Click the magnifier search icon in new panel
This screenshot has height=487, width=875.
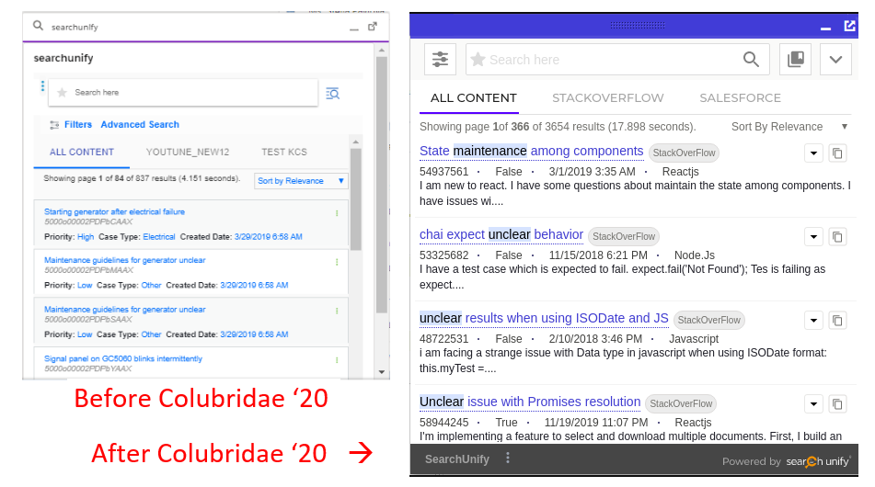pos(751,59)
